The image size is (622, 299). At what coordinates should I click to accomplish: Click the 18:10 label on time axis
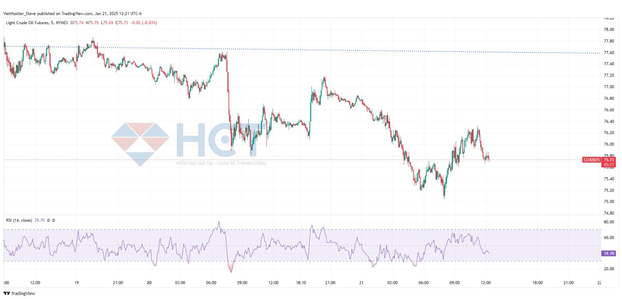(x=301, y=283)
